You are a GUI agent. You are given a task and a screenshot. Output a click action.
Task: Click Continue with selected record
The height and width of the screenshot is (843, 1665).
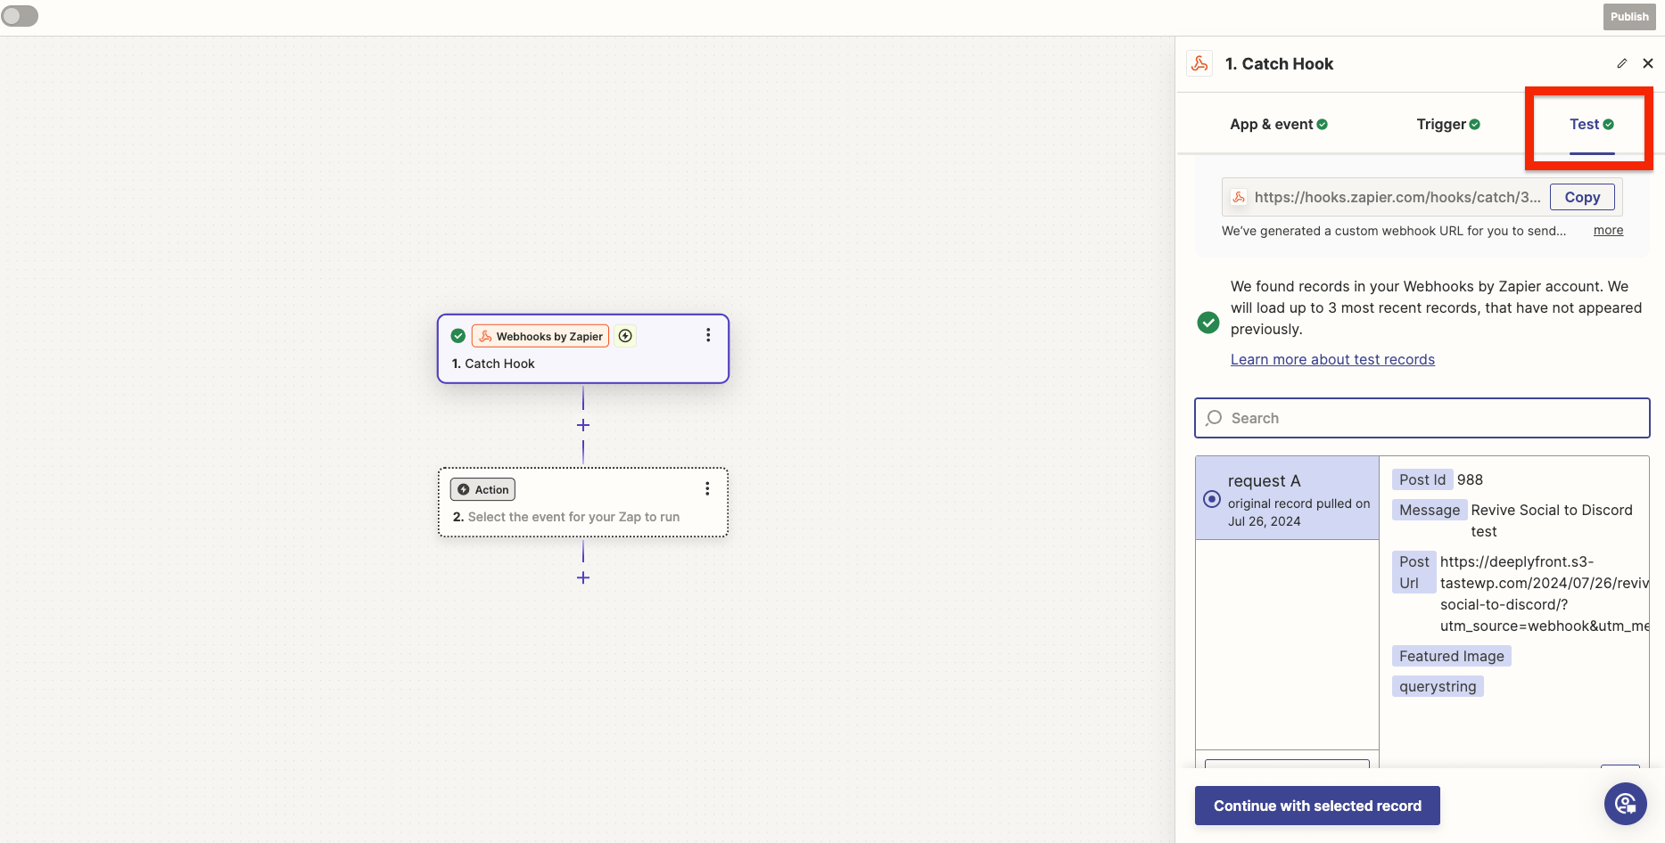(1317, 806)
